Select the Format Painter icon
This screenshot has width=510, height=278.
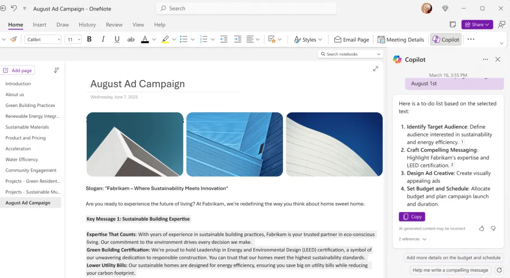[14, 39]
